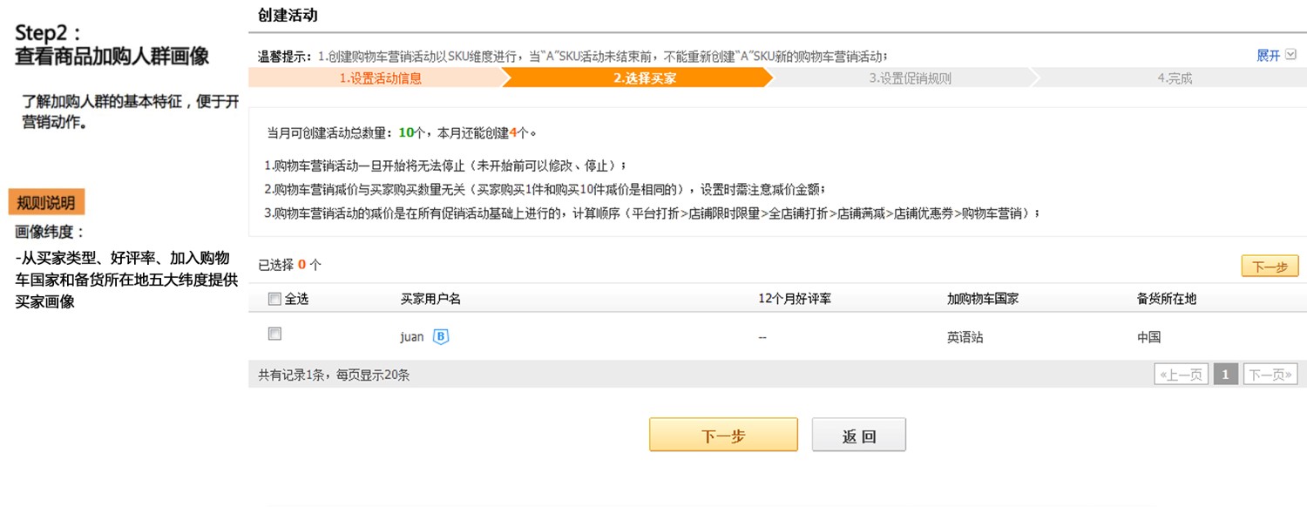1307x507 pixels.
Task: Select buyer juan via its row checkbox
Action: (274, 335)
